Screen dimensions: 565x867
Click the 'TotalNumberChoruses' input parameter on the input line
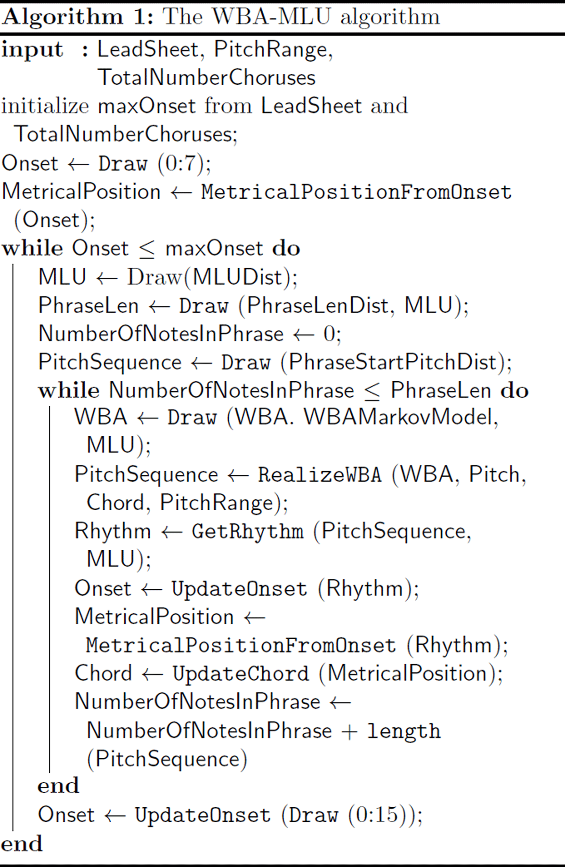206,78
